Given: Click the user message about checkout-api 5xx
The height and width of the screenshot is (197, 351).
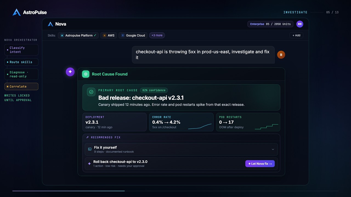Looking at the screenshot, I should tap(203, 55).
